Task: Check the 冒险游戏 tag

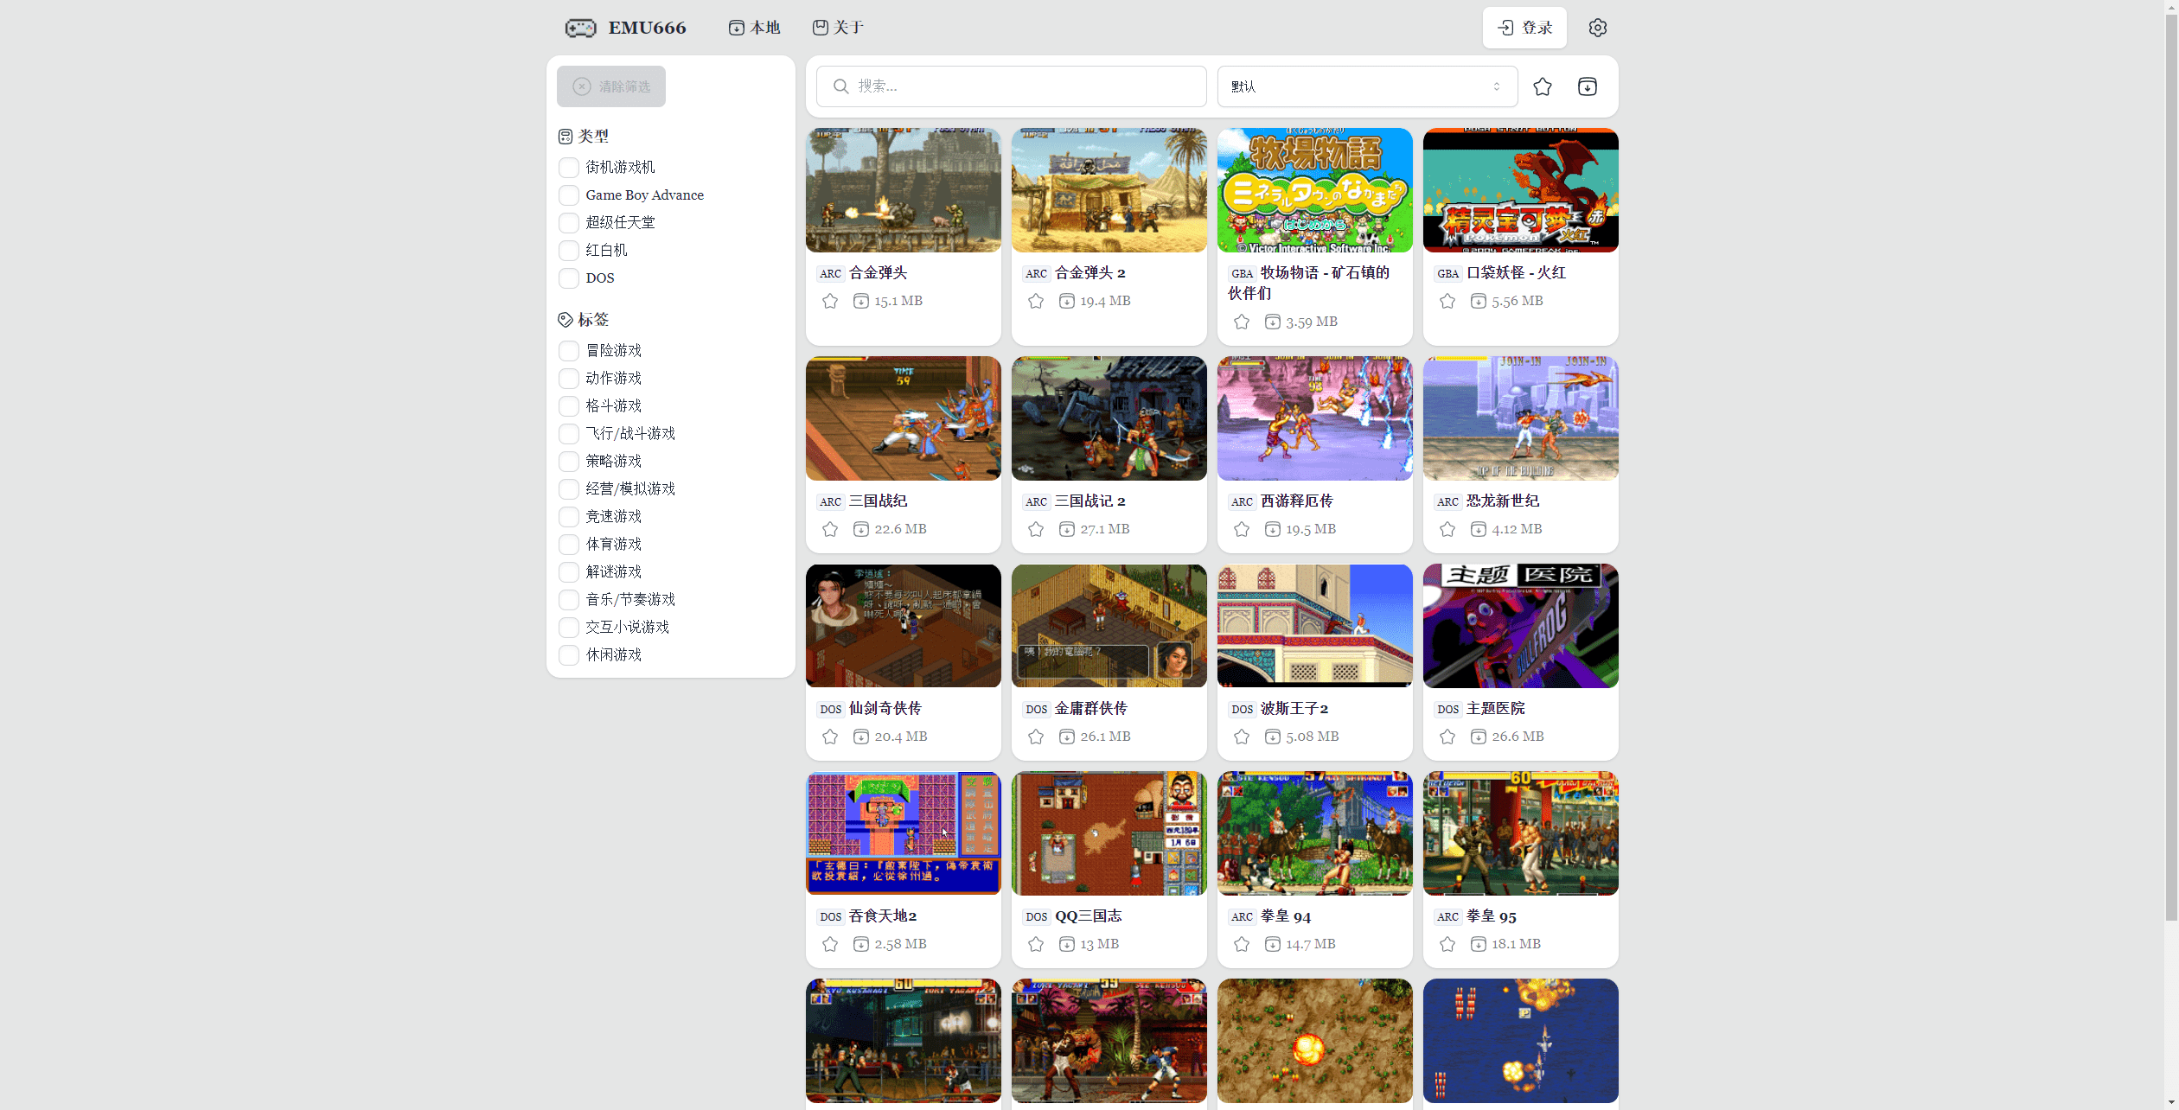Action: [569, 350]
